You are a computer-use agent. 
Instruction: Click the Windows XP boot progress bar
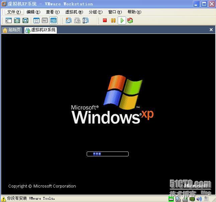tap(108, 154)
